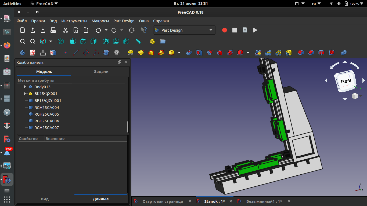This screenshot has height=206, width=367.
Task: Open the draw style dropdown arrow
Action: 51,41
